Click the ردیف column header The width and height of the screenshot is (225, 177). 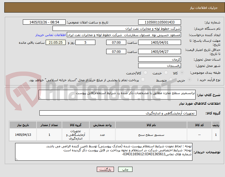click(x=216, y=125)
